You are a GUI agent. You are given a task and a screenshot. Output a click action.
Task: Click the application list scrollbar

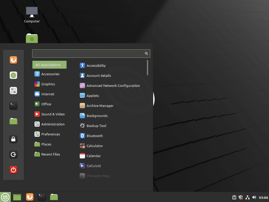click(147, 68)
